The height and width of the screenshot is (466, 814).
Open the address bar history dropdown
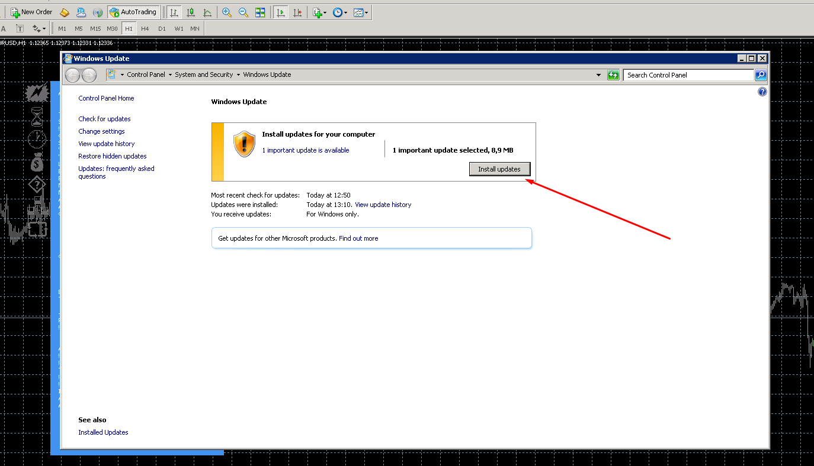pyautogui.click(x=598, y=75)
